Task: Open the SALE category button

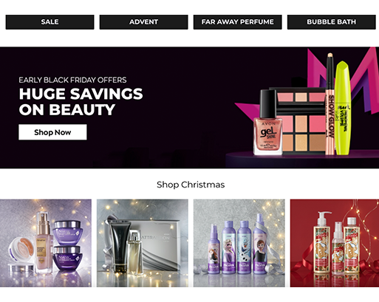Action: 49,22
